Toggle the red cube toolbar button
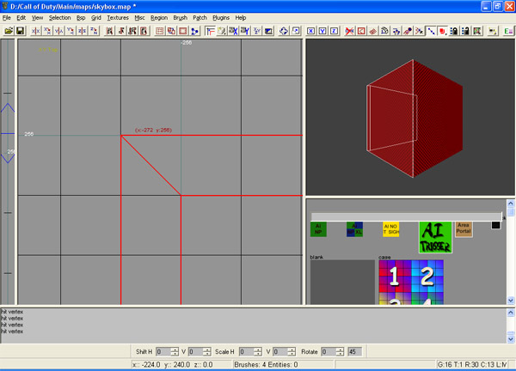 coord(442,31)
